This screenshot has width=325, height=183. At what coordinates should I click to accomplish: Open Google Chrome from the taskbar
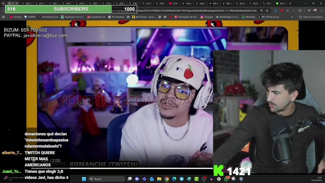(x=167, y=179)
